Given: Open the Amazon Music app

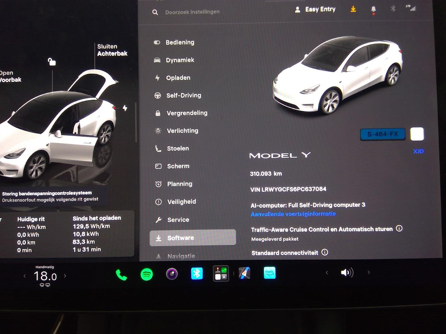Looking at the screenshot, I should [x=270, y=273].
